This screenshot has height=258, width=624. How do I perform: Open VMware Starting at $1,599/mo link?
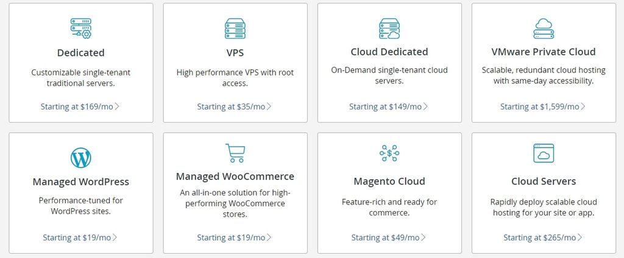(542, 106)
